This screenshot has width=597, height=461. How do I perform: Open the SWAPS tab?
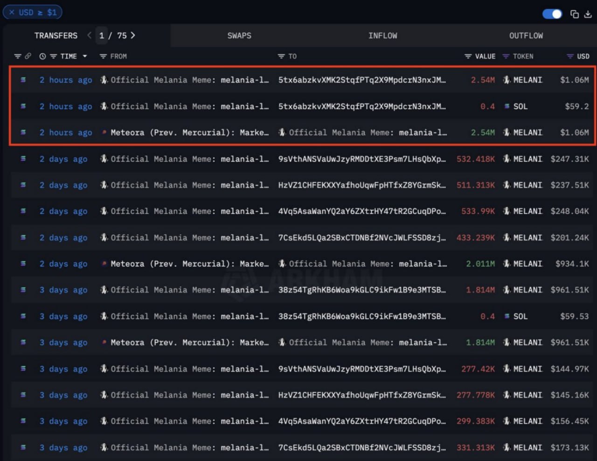pos(239,35)
